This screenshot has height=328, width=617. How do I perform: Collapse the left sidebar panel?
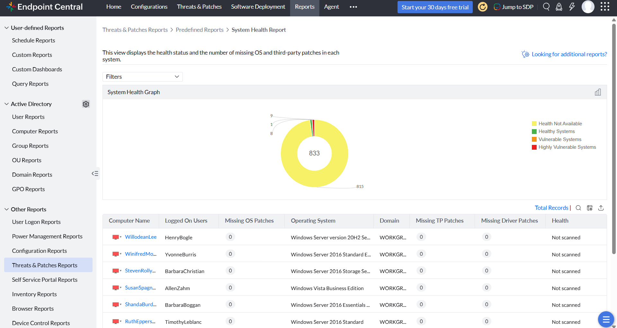click(95, 173)
